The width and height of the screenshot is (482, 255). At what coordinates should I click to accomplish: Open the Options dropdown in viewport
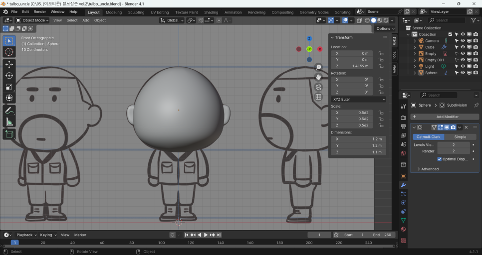(x=385, y=28)
